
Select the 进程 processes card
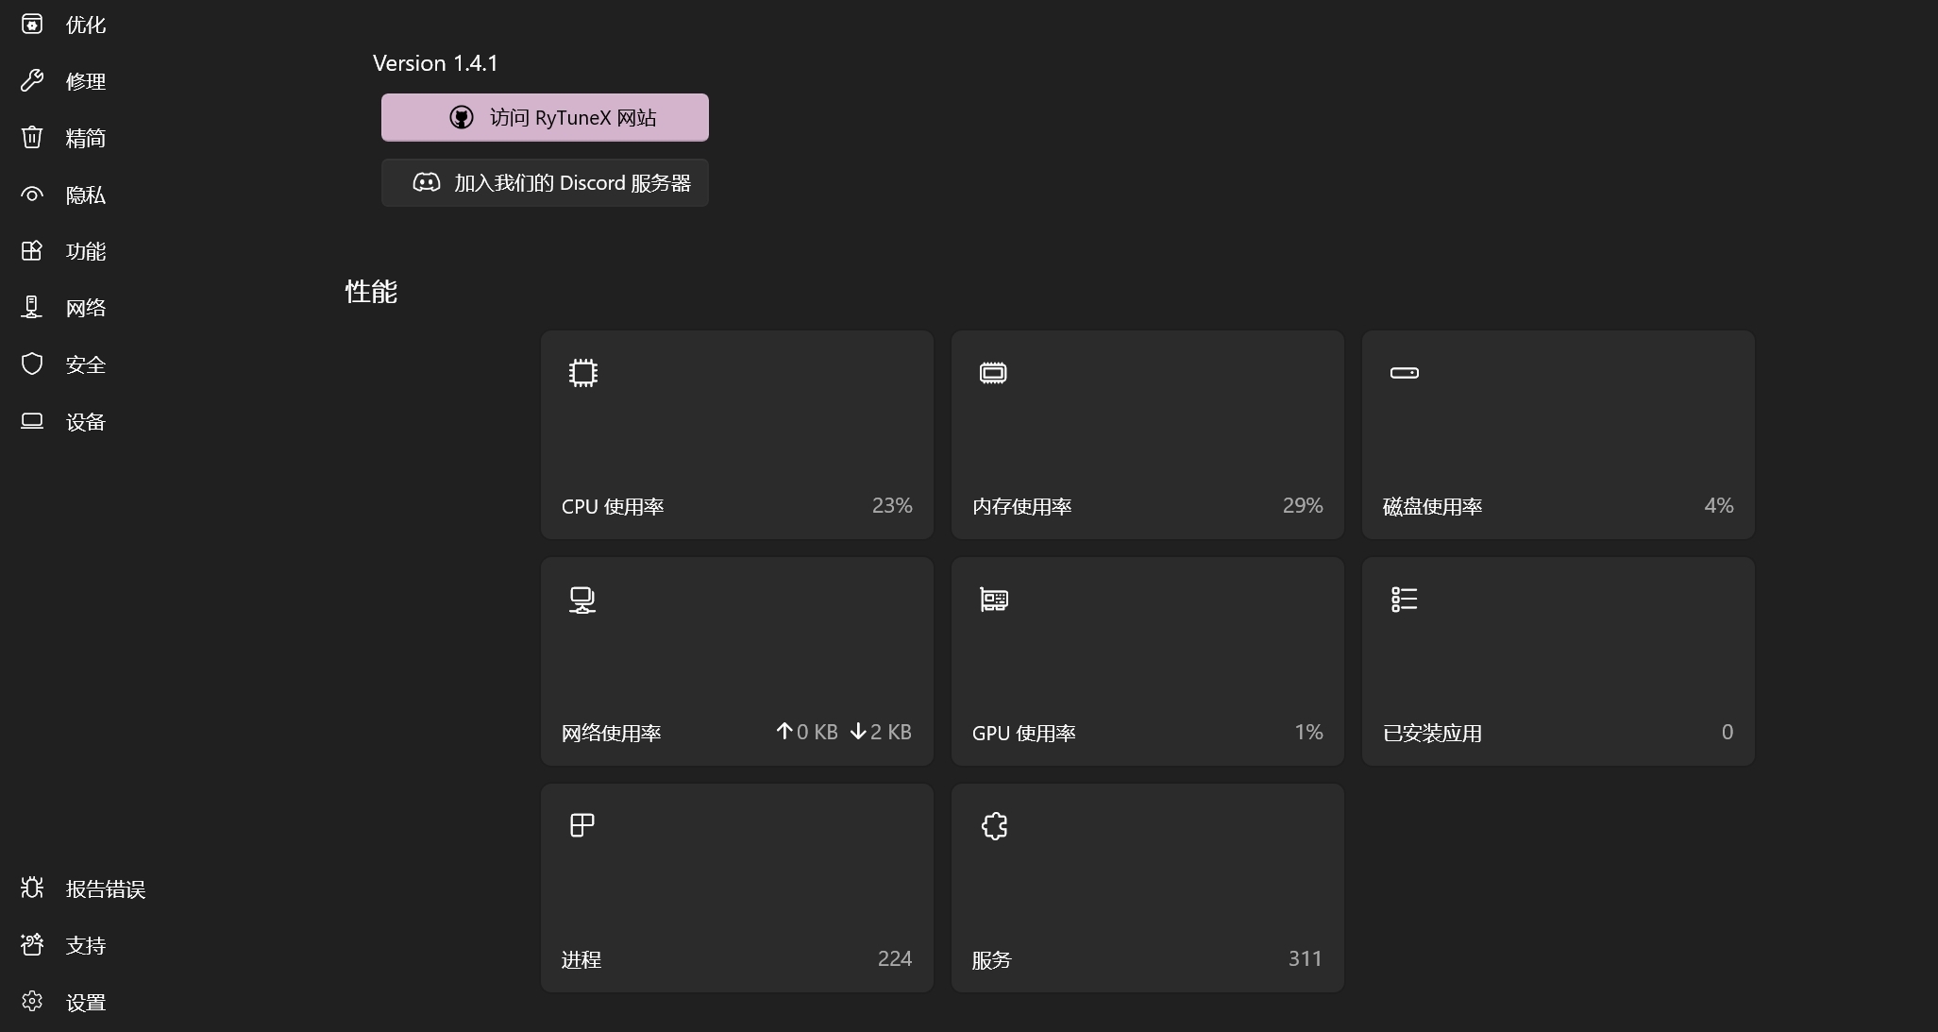[x=735, y=888]
